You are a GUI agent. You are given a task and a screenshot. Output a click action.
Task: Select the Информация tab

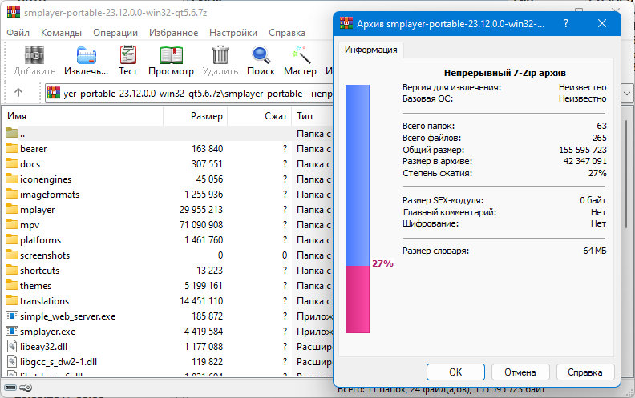pos(370,50)
